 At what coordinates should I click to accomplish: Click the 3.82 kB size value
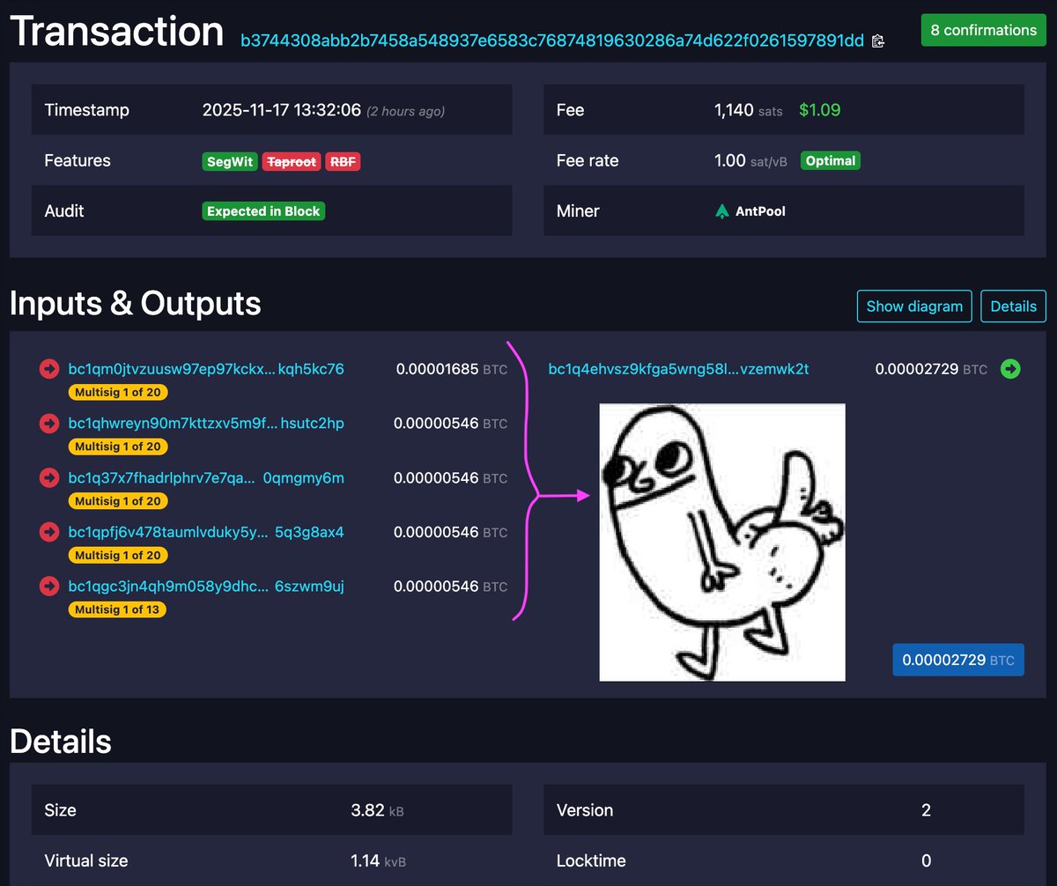click(x=377, y=810)
